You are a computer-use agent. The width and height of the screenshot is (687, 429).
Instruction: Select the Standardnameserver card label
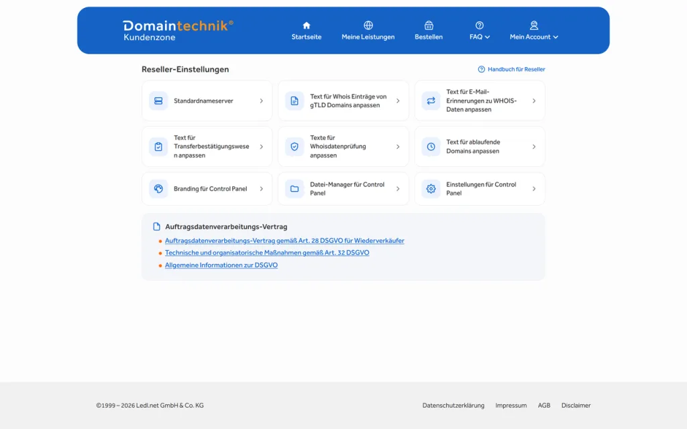[203, 101]
